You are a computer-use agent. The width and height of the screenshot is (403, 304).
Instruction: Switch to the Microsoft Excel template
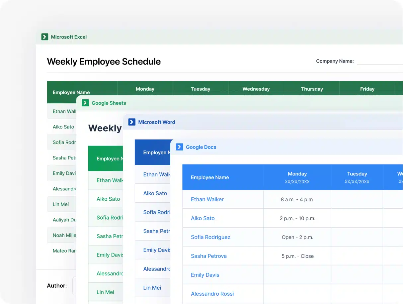point(68,37)
